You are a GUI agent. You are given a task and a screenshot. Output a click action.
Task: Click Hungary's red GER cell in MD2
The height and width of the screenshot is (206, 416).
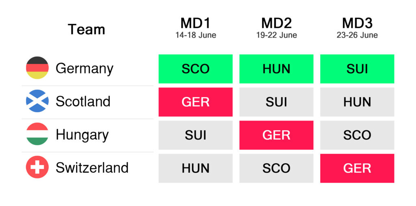point(276,135)
